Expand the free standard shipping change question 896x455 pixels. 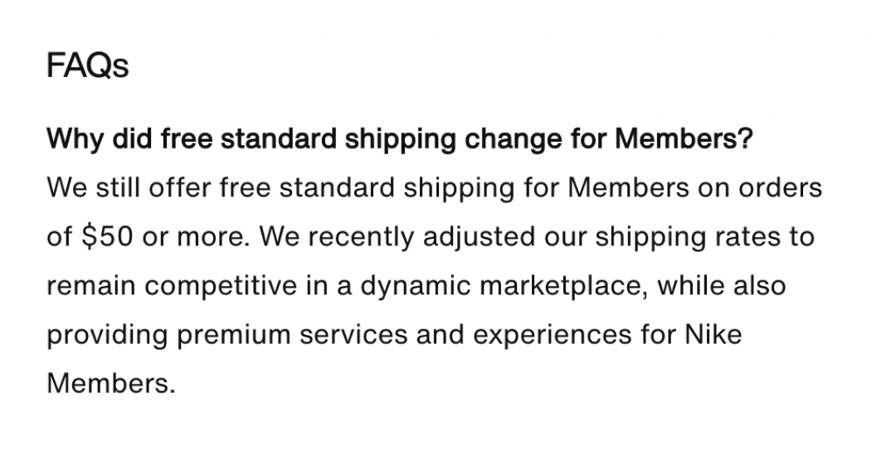[400, 138]
